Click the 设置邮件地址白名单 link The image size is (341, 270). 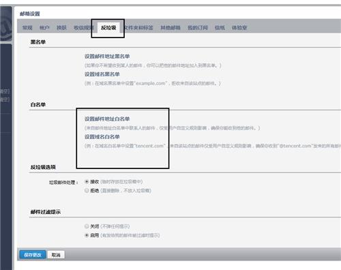[107, 119]
